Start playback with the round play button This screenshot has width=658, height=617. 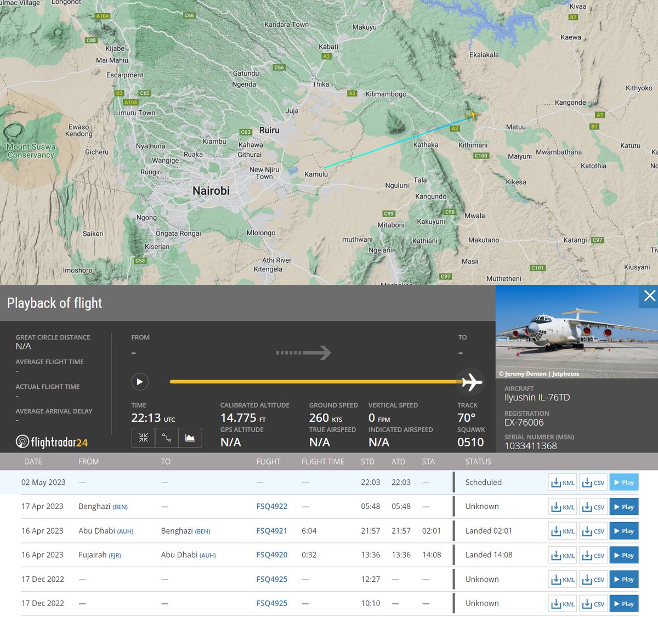pyautogui.click(x=140, y=382)
